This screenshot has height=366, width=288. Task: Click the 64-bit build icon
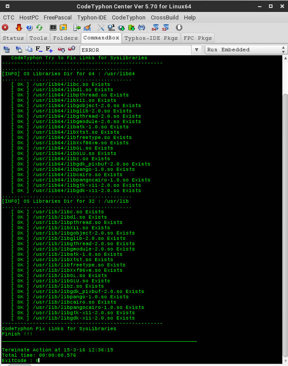[155, 27]
